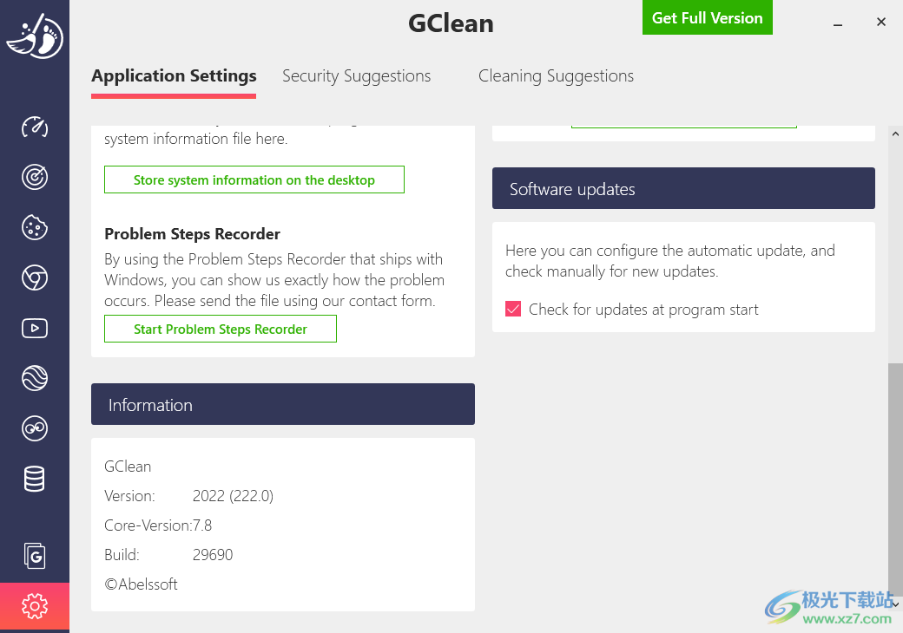Open the Dashboard speedometer icon in sidebar

[35, 127]
